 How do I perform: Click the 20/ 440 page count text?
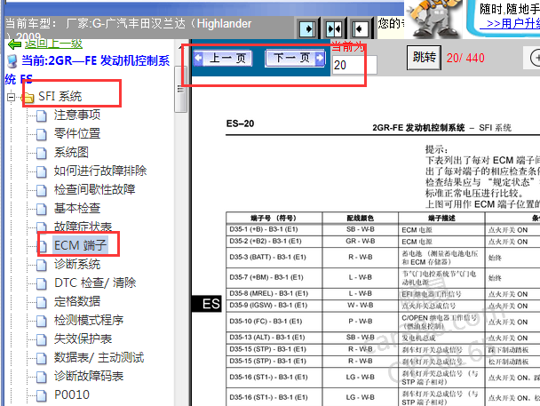point(465,58)
